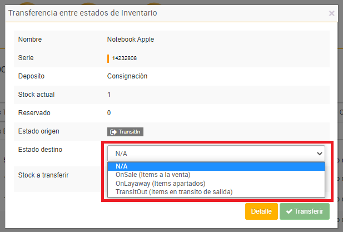This screenshot has height=232, width=343.
Task: Click the Stock a transferir label
Action: pyautogui.click(x=43, y=175)
